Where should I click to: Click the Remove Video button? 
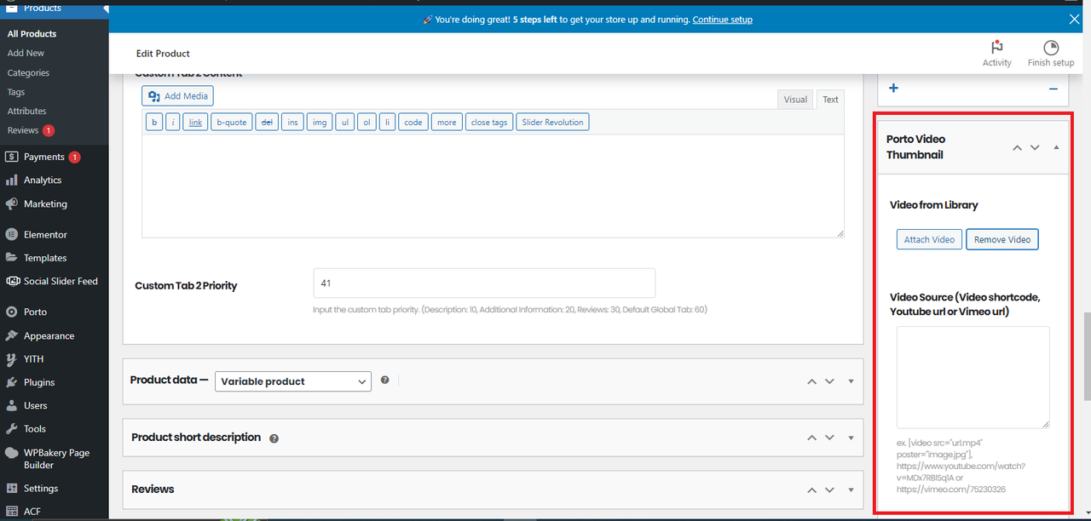pyautogui.click(x=1002, y=239)
